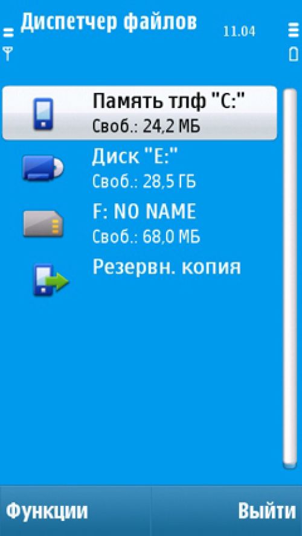Viewport: 302px width, 536px height.
Task: Tap the signal antenna status icon
Action: click(x=7, y=54)
